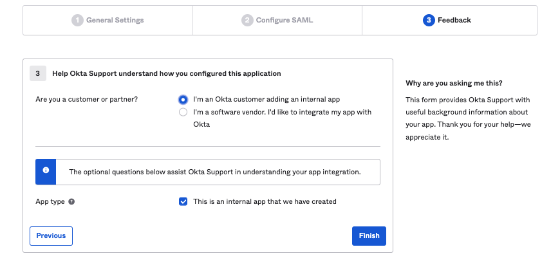Image resolution: width=551 pixels, height=274 pixels.
Task: Click the blue step 3 circle icon
Action: pos(429,21)
